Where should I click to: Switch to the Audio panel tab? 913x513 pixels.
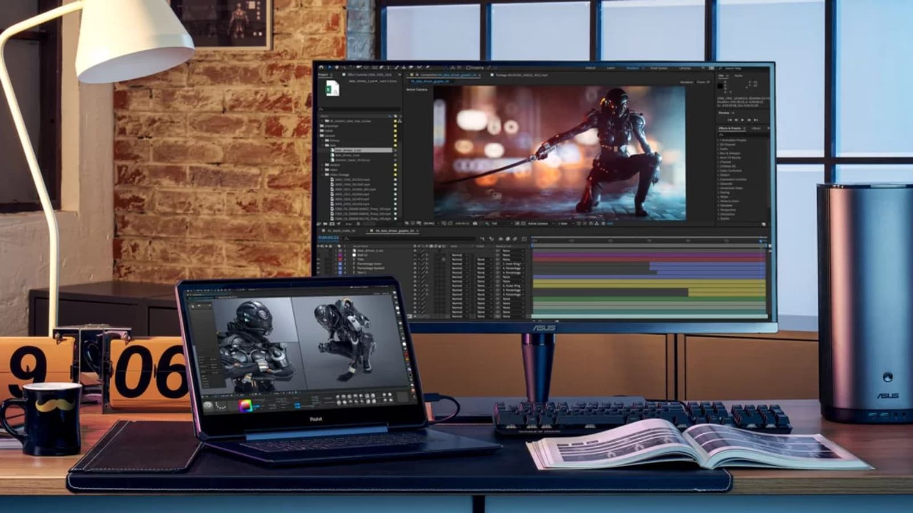pos(739,75)
